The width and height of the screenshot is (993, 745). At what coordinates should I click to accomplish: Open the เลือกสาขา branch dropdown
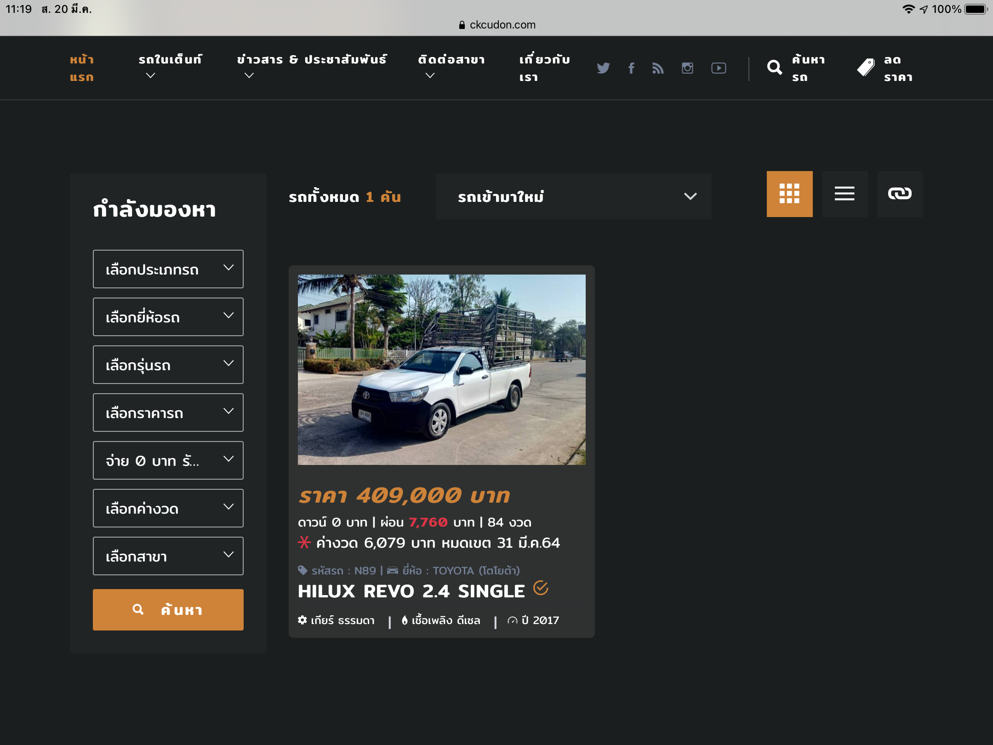(168, 556)
